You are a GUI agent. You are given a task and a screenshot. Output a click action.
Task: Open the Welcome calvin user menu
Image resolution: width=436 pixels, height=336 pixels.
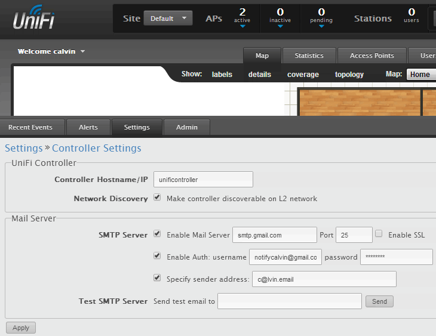[51, 51]
